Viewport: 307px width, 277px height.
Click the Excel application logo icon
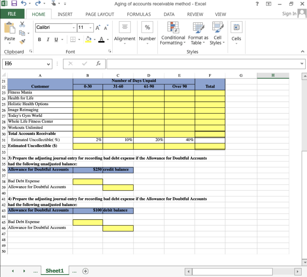point(4,3)
